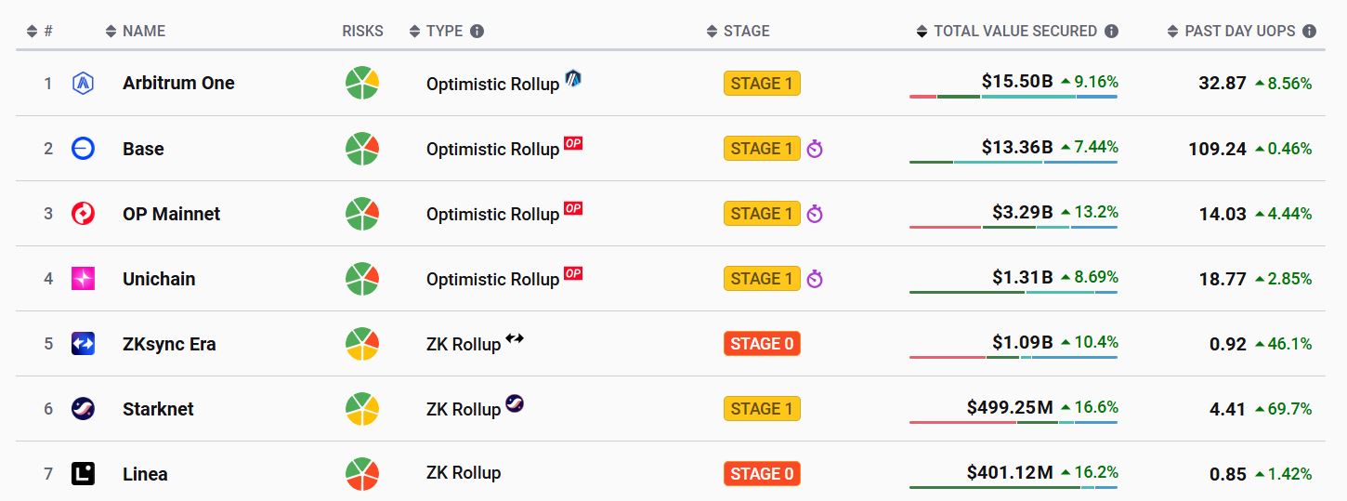Click the info icon beside Past Day UOPS
Screen dimensions: 1347x501
[x=1309, y=31]
